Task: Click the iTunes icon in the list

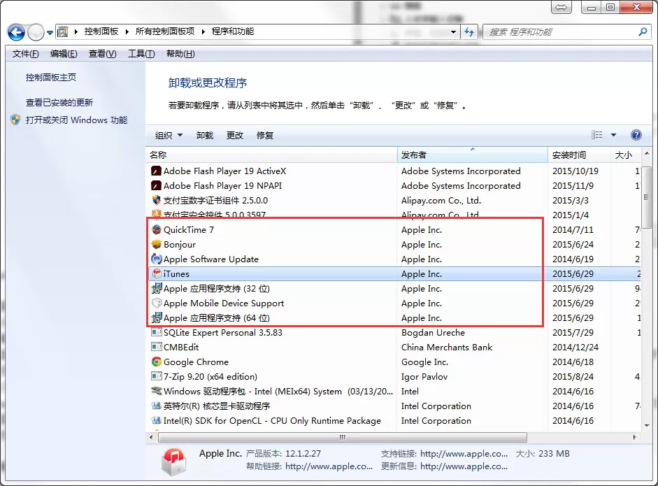Action: pyautogui.click(x=156, y=273)
